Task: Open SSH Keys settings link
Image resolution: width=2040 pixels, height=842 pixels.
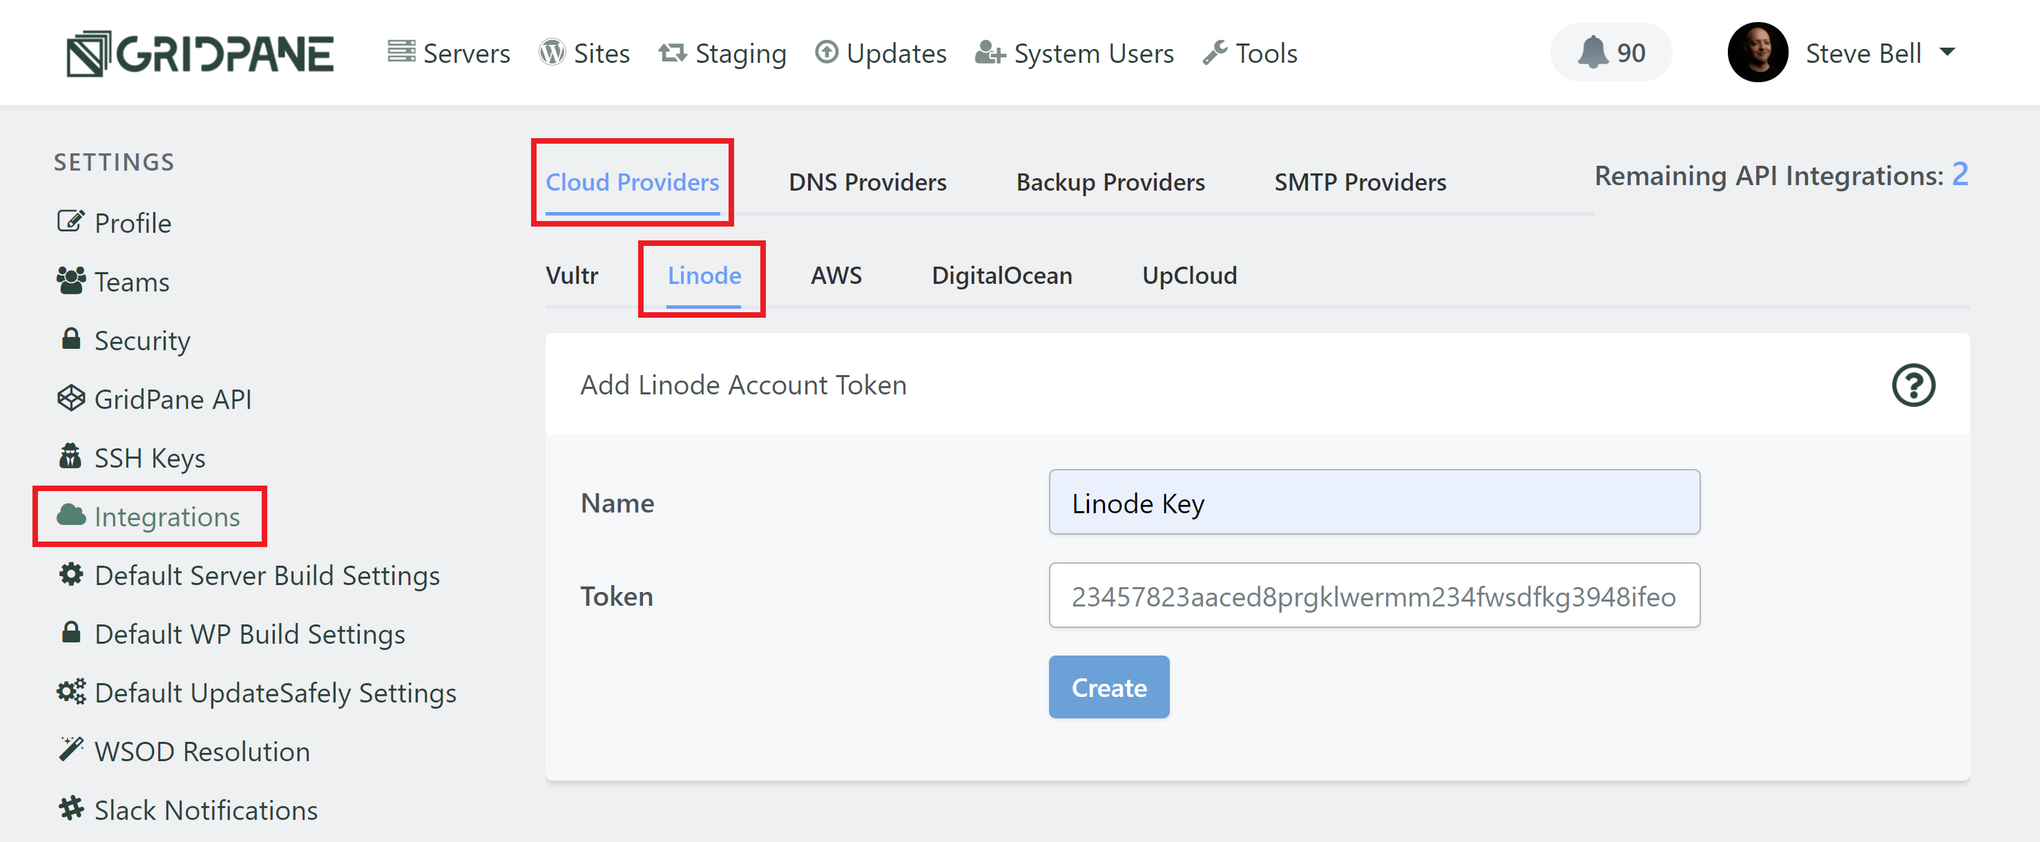Action: point(131,458)
